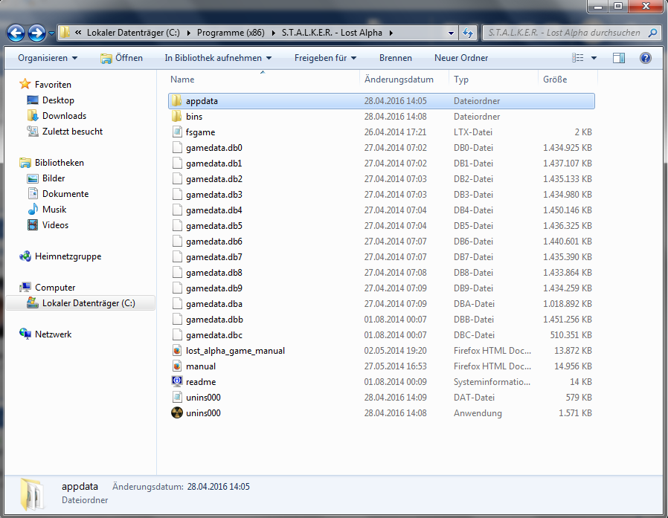The height and width of the screenshot is (518, 668).
Task: Click the large appdata folder icon in details pane
Action: coord(31,494)
